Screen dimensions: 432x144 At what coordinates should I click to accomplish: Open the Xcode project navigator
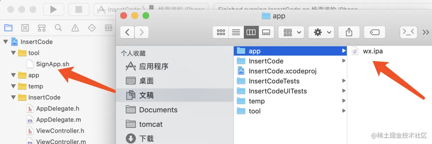[x=8, y=28]
